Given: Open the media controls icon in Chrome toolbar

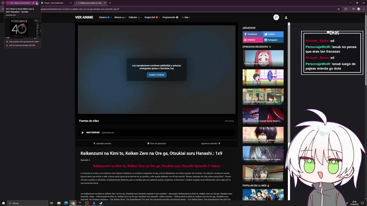Looking at the screenshot, I should [x=354, y=9].
